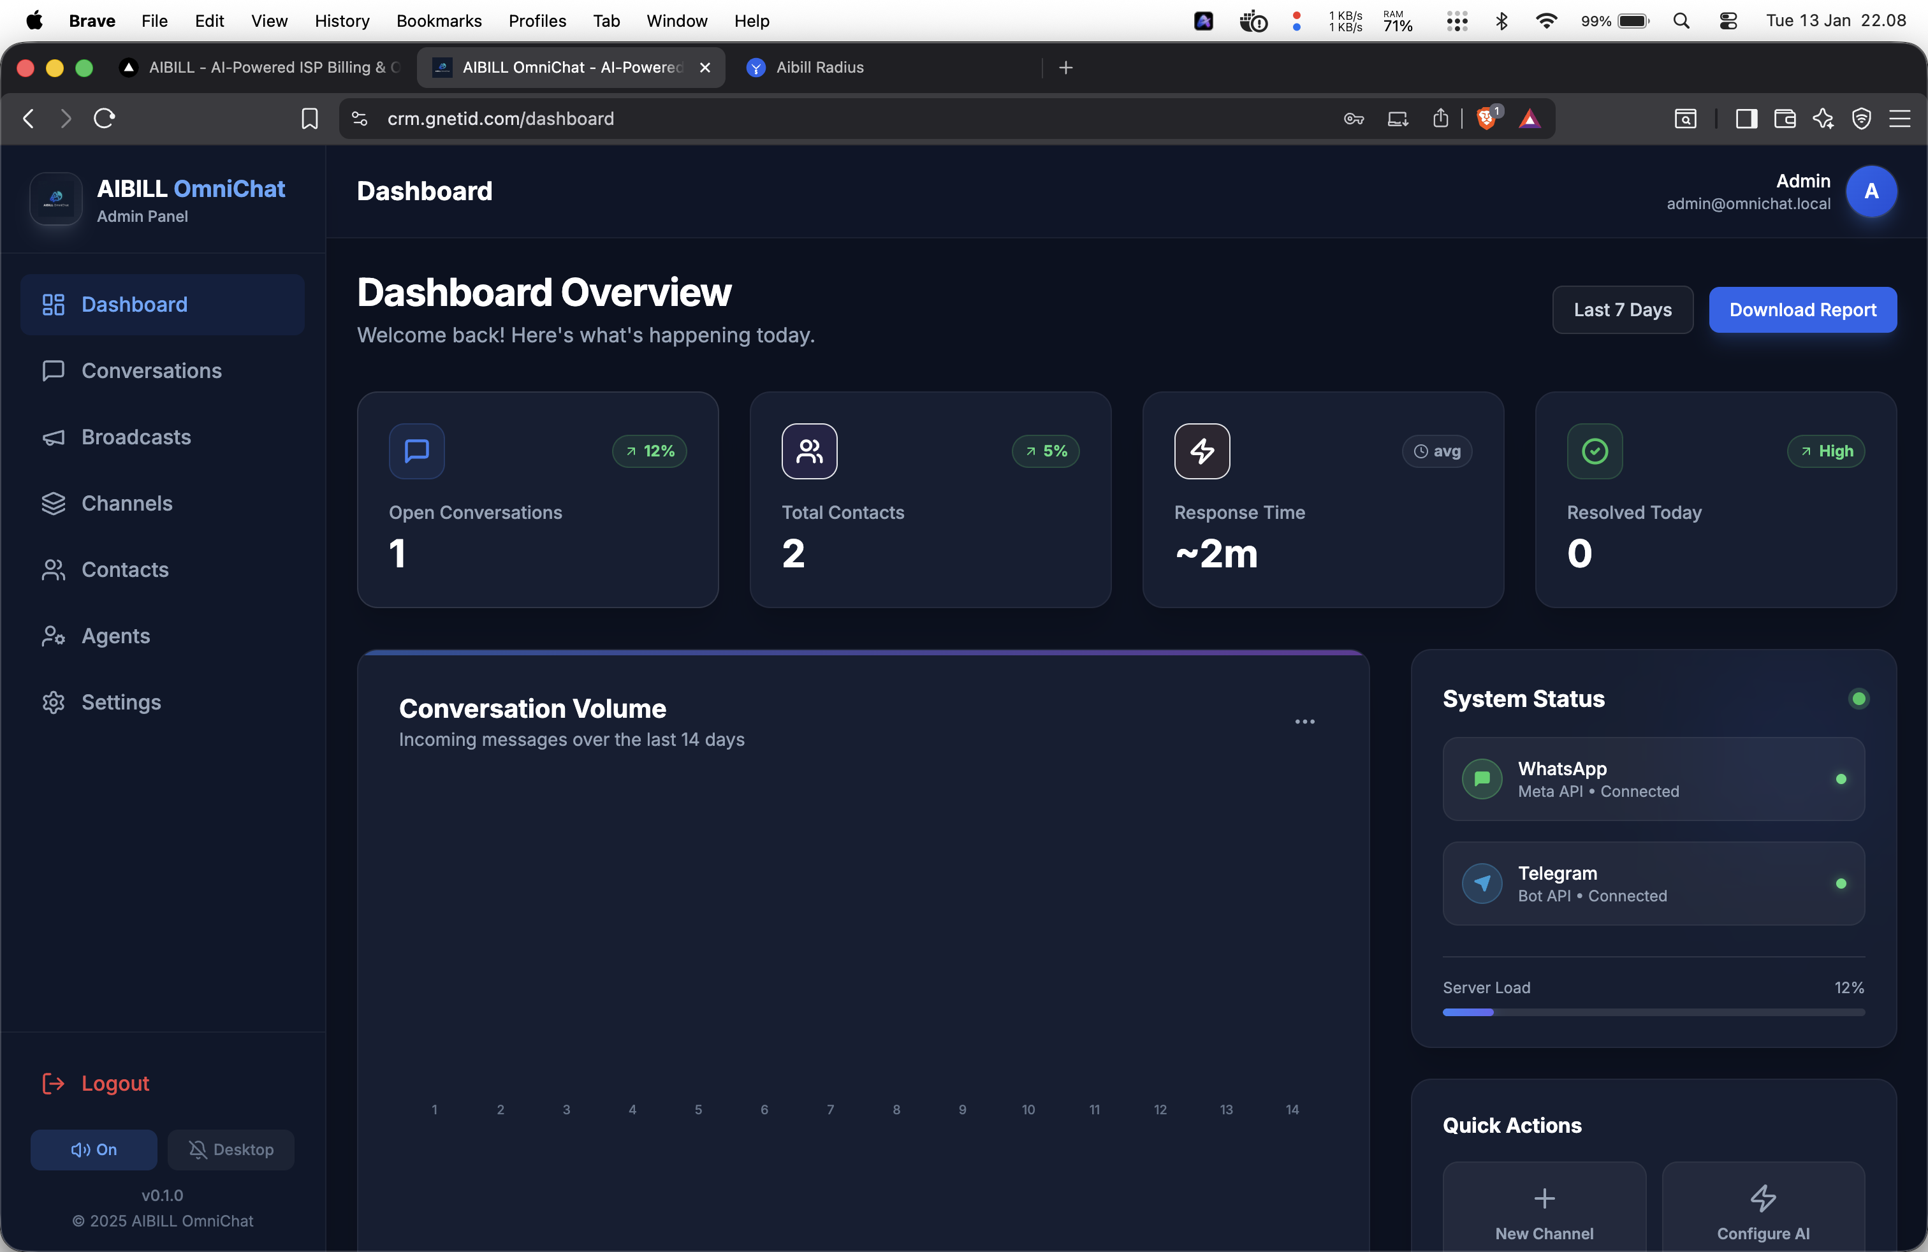Open the Admin avatar account menu

[1871, 192]
